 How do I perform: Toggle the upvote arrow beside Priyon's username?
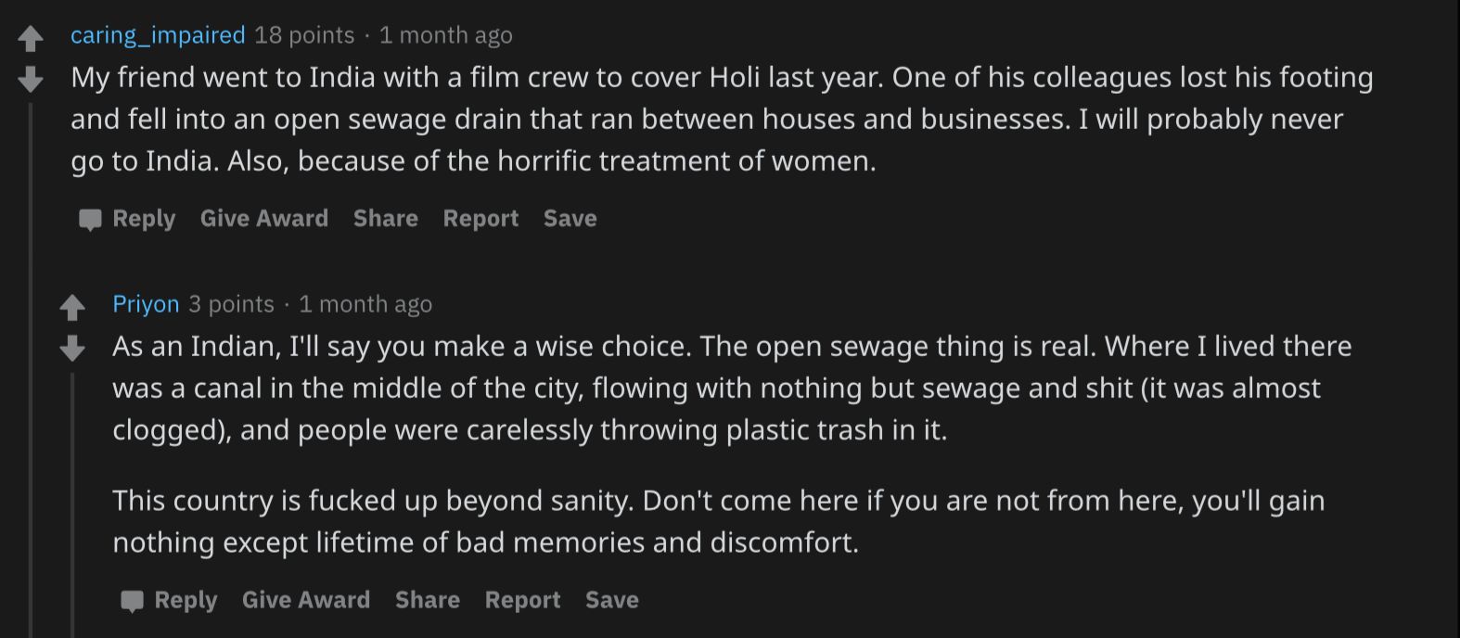72,306
